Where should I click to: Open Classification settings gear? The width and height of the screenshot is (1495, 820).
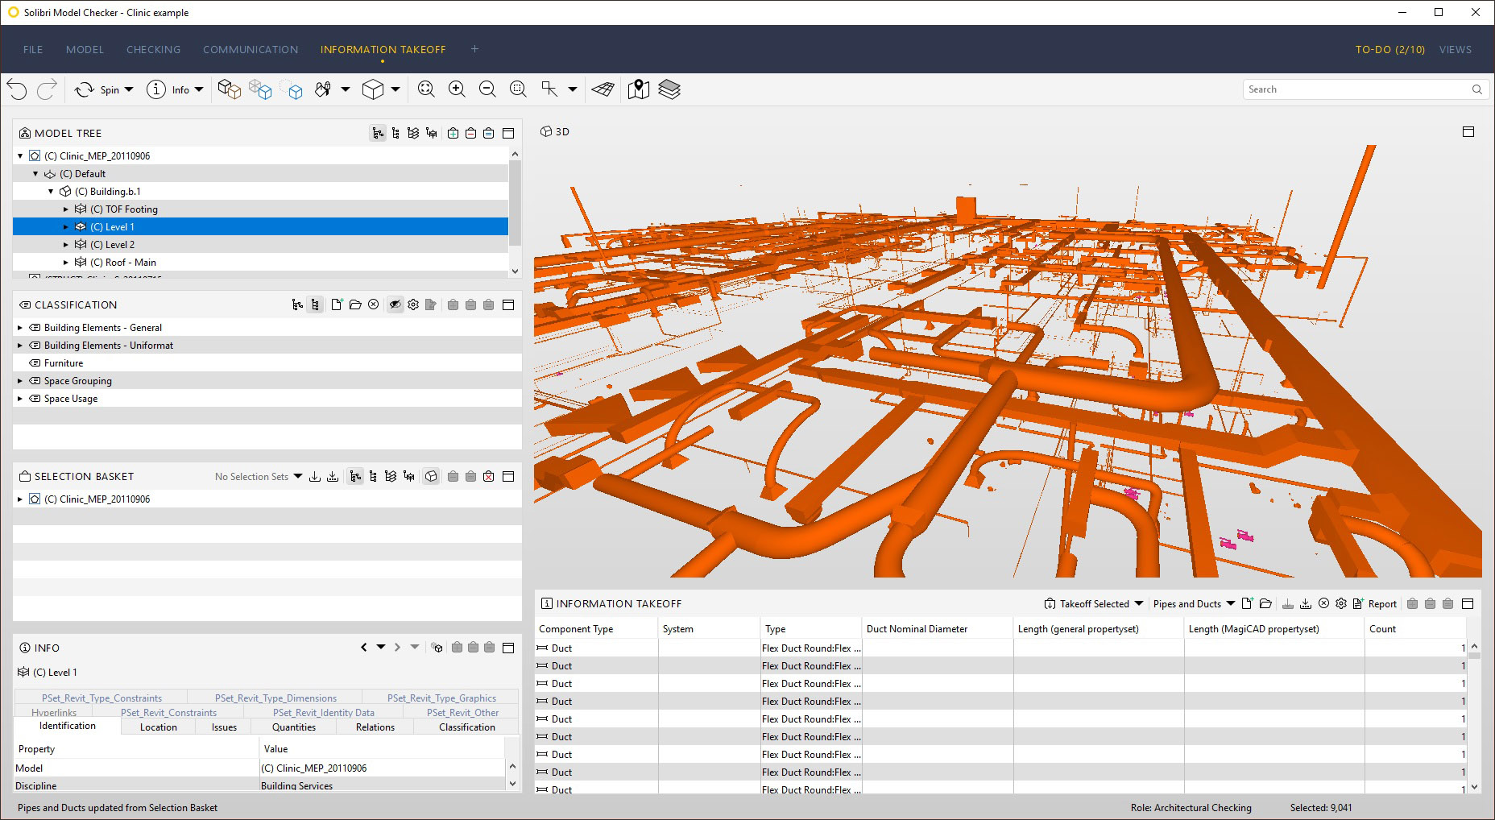413,304
